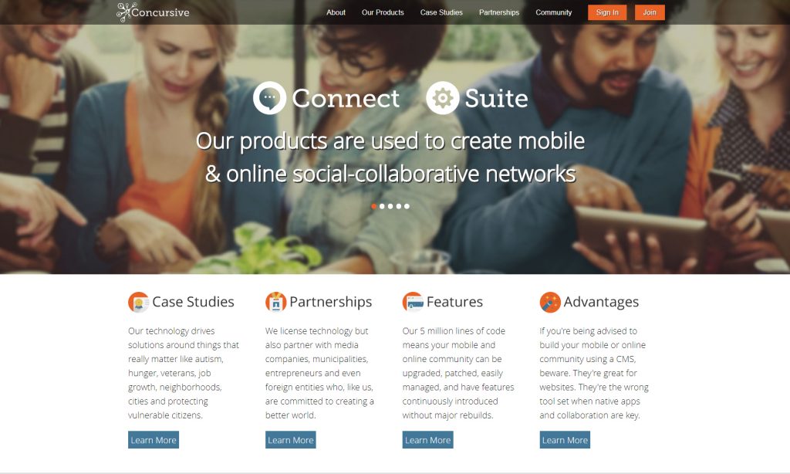Select the first orange carousel dot
This screenshot has width=790, height=474.
point(374,206)
